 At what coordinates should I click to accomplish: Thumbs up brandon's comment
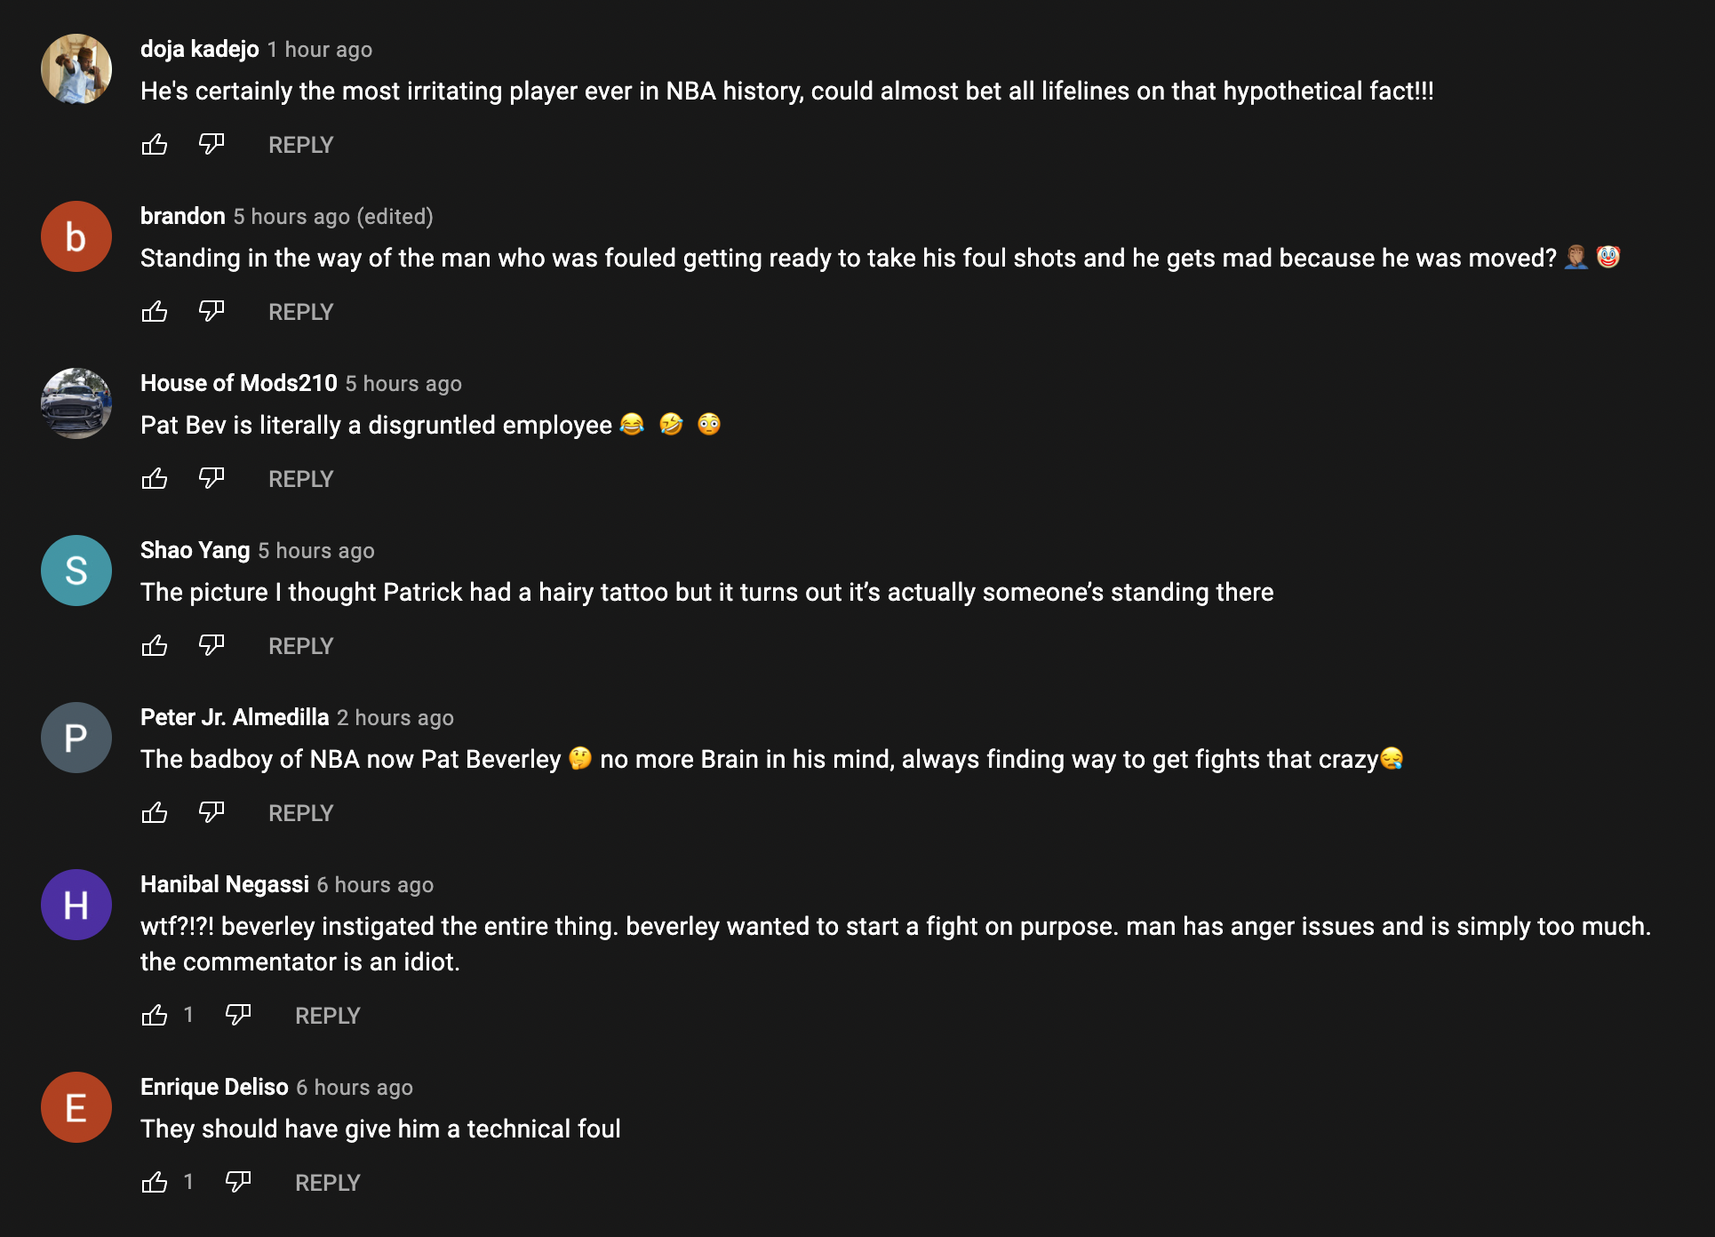point(155,311)
